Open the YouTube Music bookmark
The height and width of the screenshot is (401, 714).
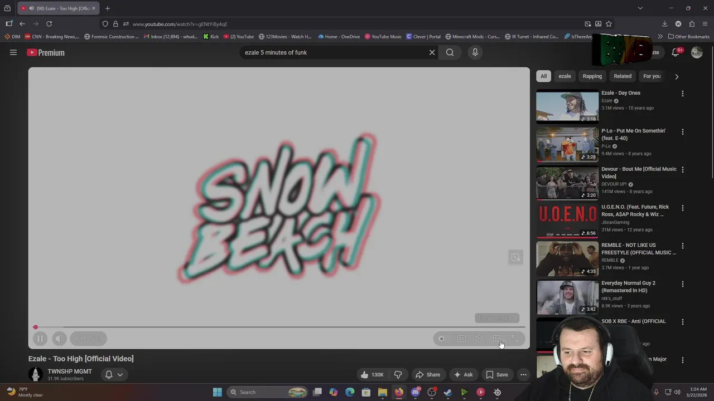(383, 37)
